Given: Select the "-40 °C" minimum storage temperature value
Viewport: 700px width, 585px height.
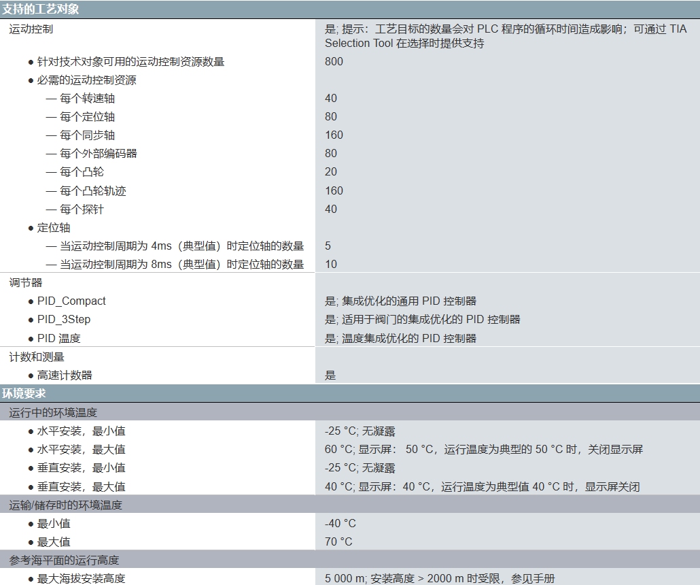Looking at the screenshot, I should click(x=340, y=524).
